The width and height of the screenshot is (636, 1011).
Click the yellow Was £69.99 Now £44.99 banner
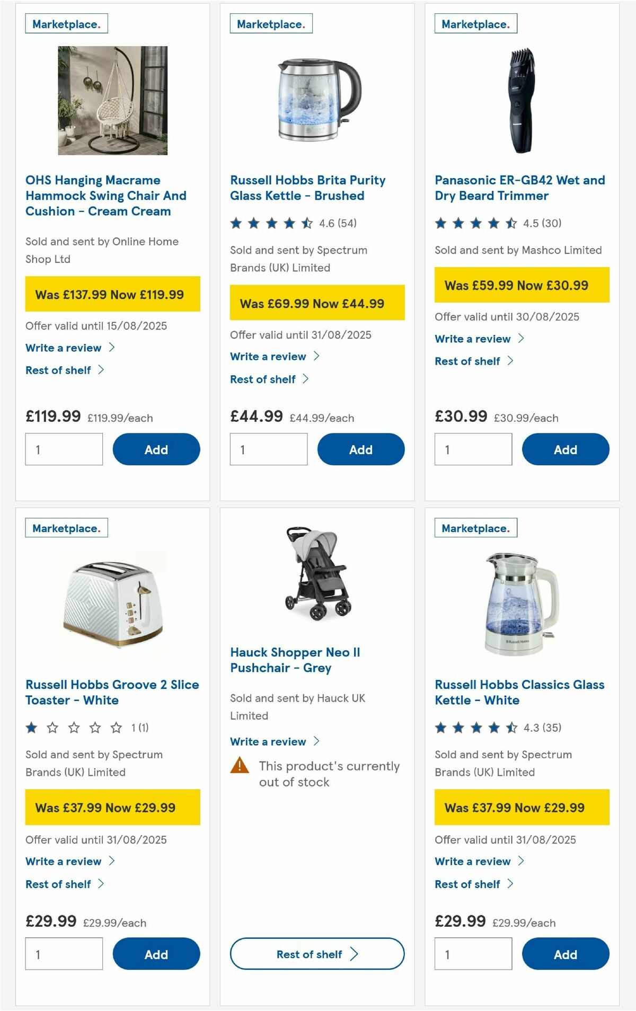317,303
